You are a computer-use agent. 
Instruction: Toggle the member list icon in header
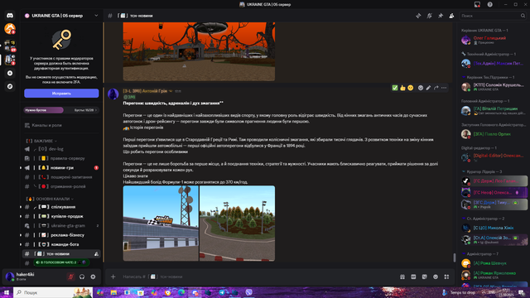pos(451,16)
